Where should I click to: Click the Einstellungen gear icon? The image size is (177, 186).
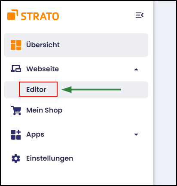(x=16, y=159)
